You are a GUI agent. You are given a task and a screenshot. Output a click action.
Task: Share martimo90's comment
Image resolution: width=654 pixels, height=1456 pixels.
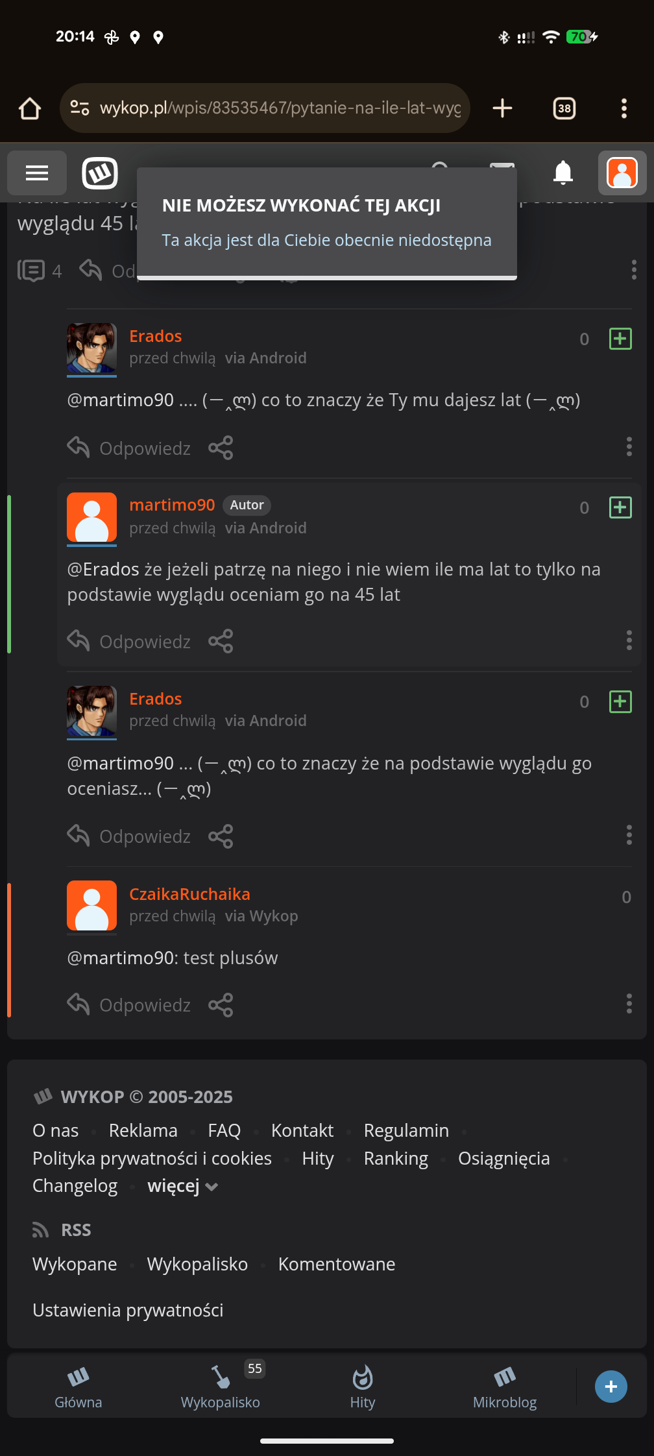point(221,641)
